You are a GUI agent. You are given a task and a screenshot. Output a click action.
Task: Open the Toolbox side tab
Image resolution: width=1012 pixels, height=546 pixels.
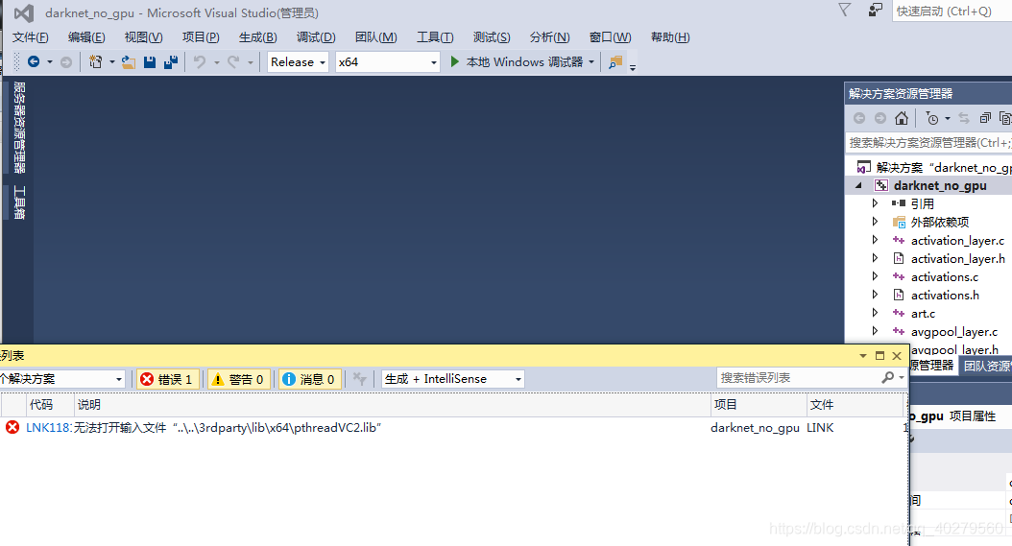coord(20,202)
